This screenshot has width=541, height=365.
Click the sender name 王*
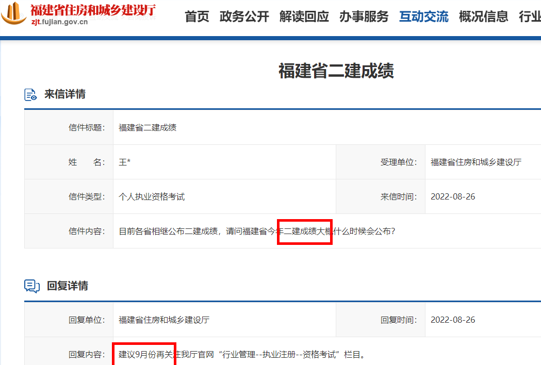click(124, 161)
